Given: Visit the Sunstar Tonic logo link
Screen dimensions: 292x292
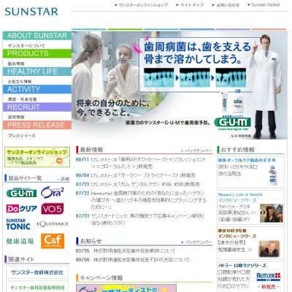Looking at the screenshot, I should coord(18,224).
